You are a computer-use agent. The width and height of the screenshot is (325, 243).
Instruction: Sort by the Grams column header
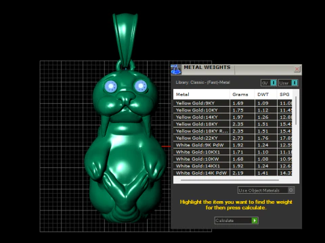click(242, 94)
